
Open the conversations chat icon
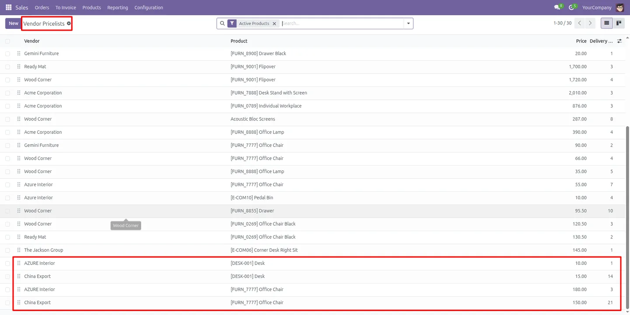(x=557, y=7)
